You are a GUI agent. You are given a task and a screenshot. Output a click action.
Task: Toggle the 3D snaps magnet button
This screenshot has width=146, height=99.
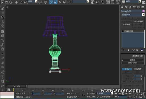[51, 2]
